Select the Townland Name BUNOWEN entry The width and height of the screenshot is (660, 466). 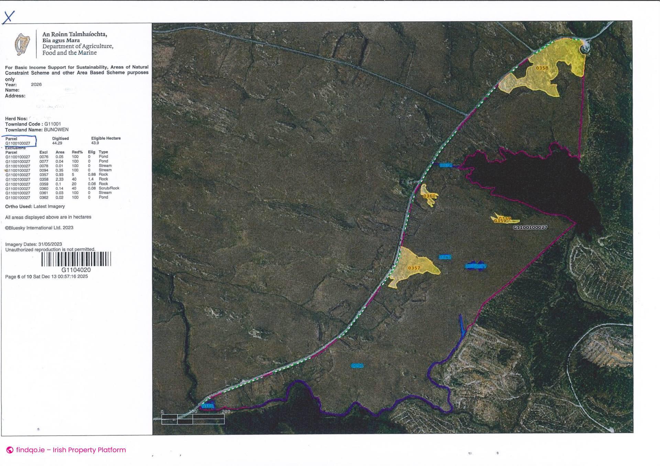click(x=37, y=130)
